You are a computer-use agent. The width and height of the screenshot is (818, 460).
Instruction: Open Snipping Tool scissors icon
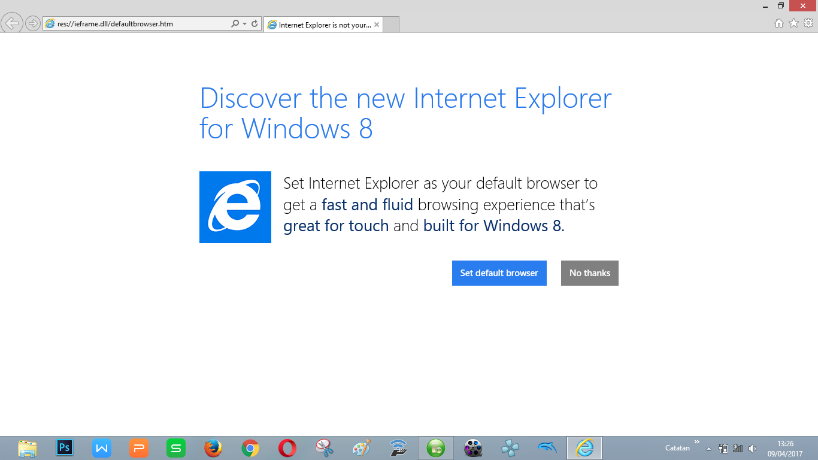[x=325, y=448]
